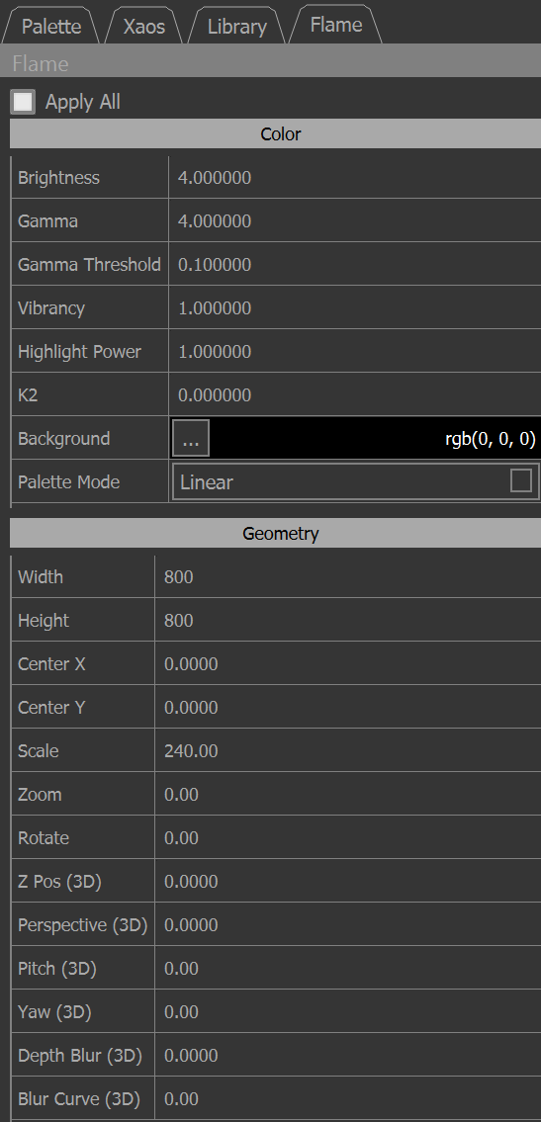This screenshot has width=541, height=1122.
Task: Click the Rotate value field
Action: (348, 838)
